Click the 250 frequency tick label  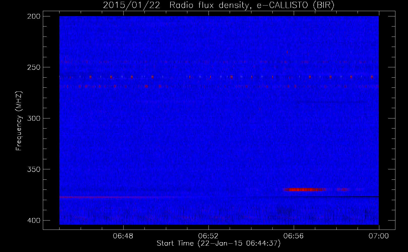coord(33,67)
